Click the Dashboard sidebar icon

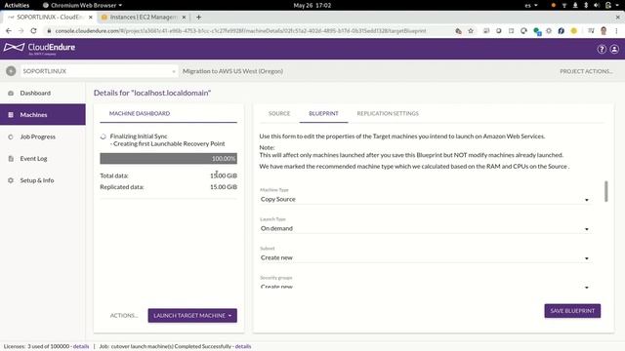[x=11, y=93]
